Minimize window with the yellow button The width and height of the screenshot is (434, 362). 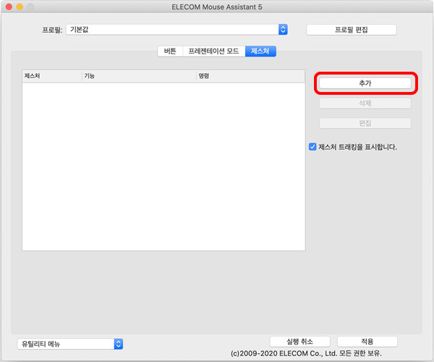20,7
